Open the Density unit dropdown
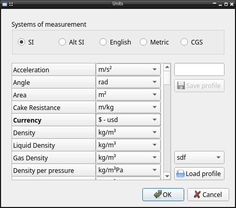This screenshot has width=236, height=208. click(x=128, y=133)
